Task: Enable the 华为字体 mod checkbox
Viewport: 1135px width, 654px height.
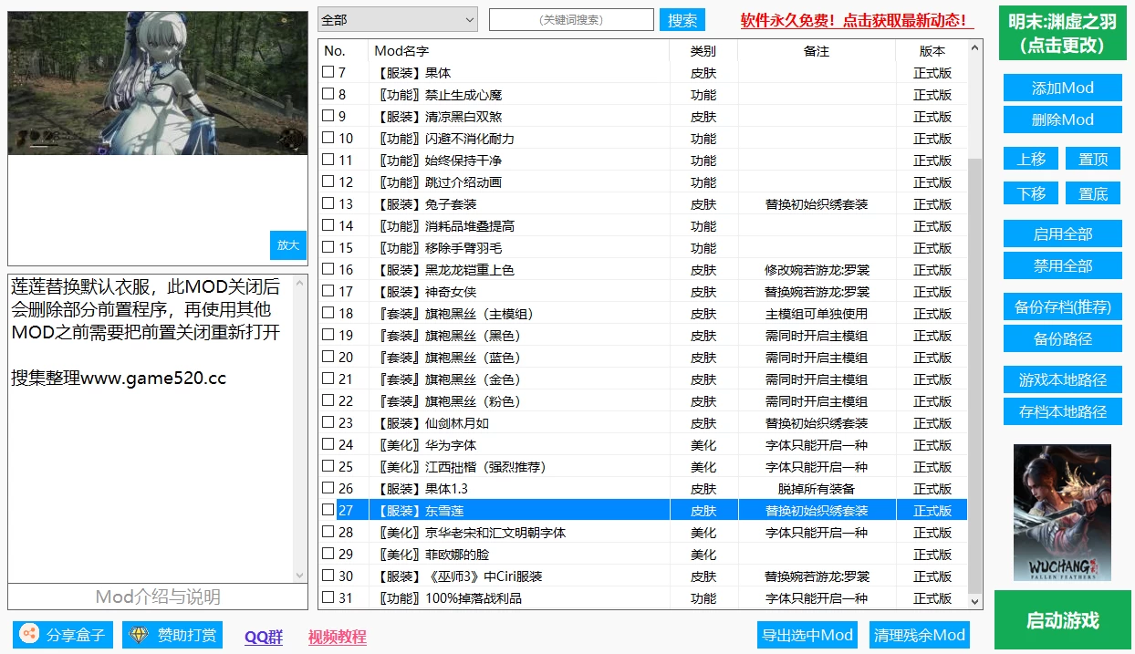Action: click(x=328, y=444)
